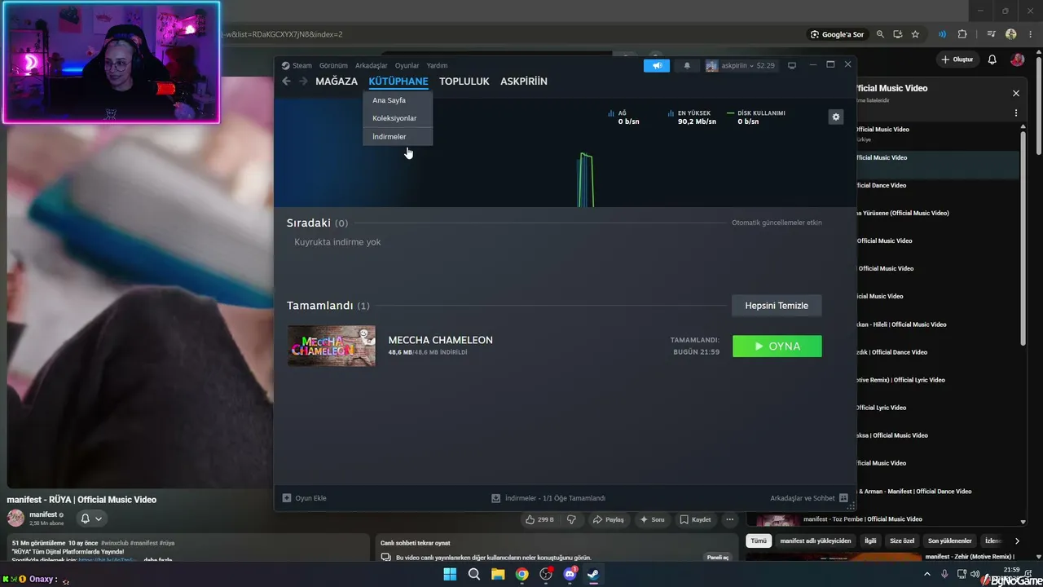Image resolution: width=1043 pixels, height=587 pixels.
Task: Go back with Steam's back arrow
Action: 286,81
